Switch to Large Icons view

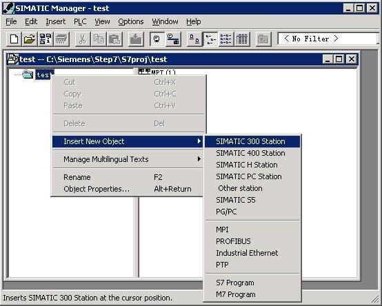[x=194, y=39]
